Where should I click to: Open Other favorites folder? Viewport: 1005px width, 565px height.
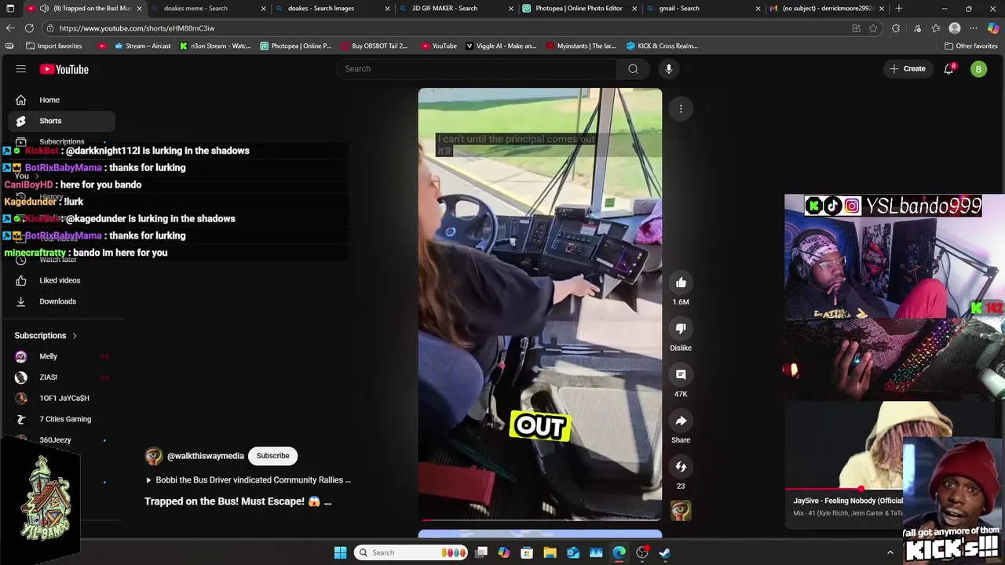pos(971,46)
